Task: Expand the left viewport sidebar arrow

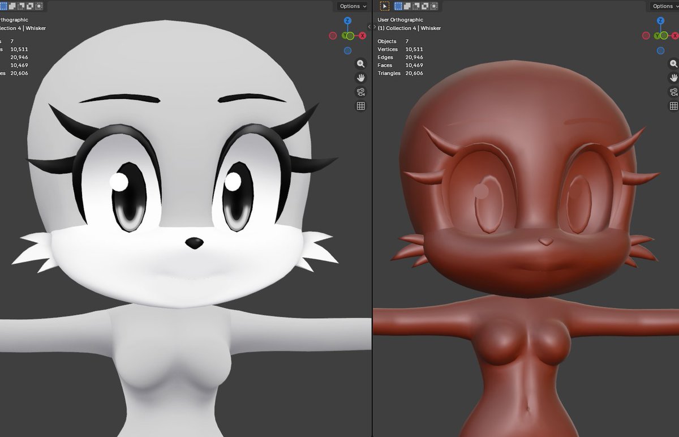Action: click(368, 27)
